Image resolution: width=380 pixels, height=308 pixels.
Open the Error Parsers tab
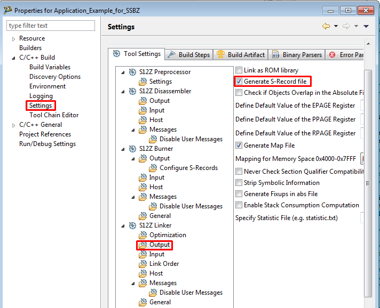pos(345,55)
